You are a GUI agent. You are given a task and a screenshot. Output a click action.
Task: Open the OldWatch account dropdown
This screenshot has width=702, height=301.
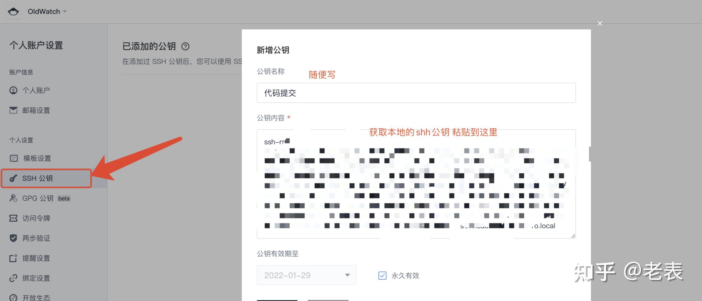pos(65,11)
